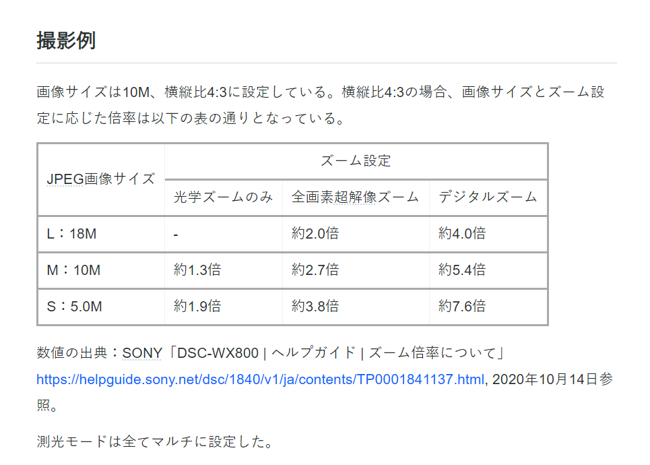
Task: Click the 光学ズームのみ column header
Action: click(x=224, y=197)
